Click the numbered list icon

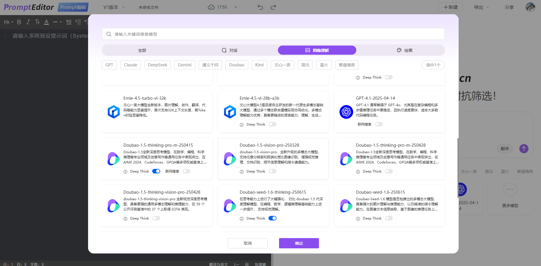click(79, 22)
